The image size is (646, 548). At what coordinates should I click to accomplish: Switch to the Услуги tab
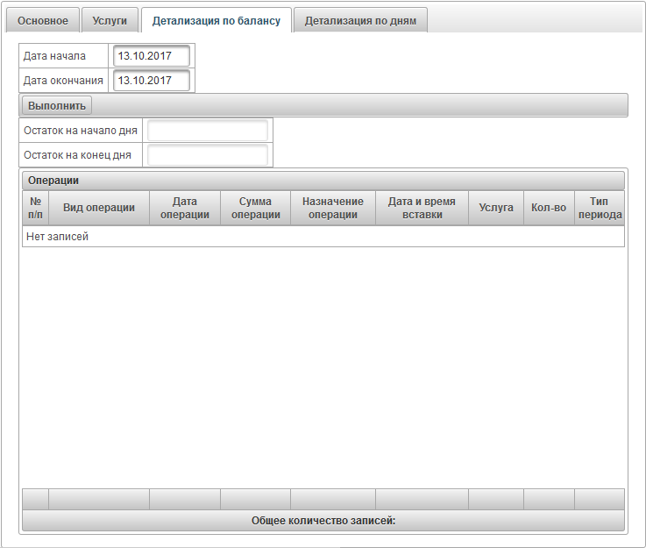pyautogui.click(x=110, y=20)
